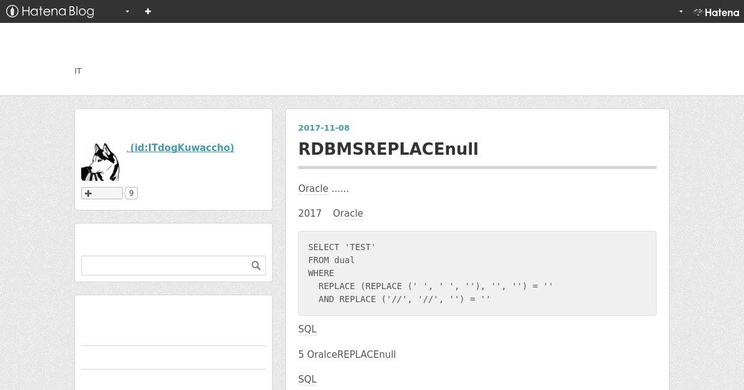Click the AND REPLACE code line

404,299
